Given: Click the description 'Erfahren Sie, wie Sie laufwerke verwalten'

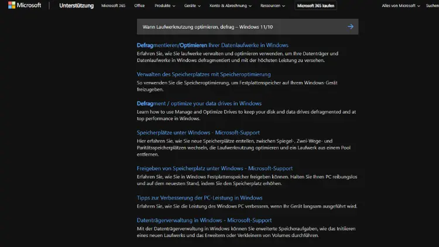Looking at the screenshot, I should click(x=238, y=57).
